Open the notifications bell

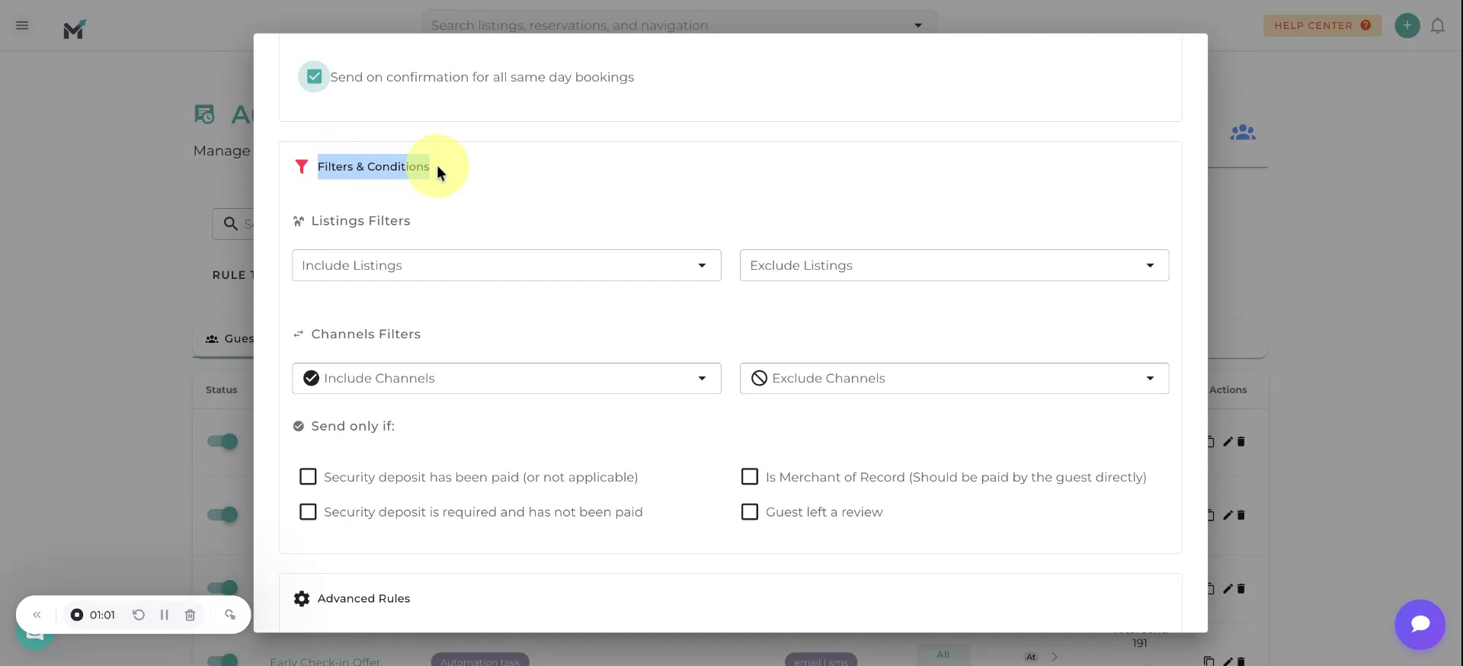pyautogui.click(x=1437, y=26)
